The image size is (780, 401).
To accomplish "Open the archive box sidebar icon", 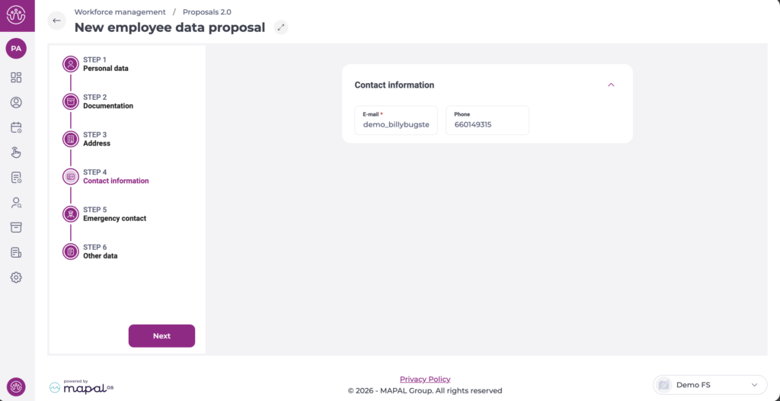I will pos(16,227).
